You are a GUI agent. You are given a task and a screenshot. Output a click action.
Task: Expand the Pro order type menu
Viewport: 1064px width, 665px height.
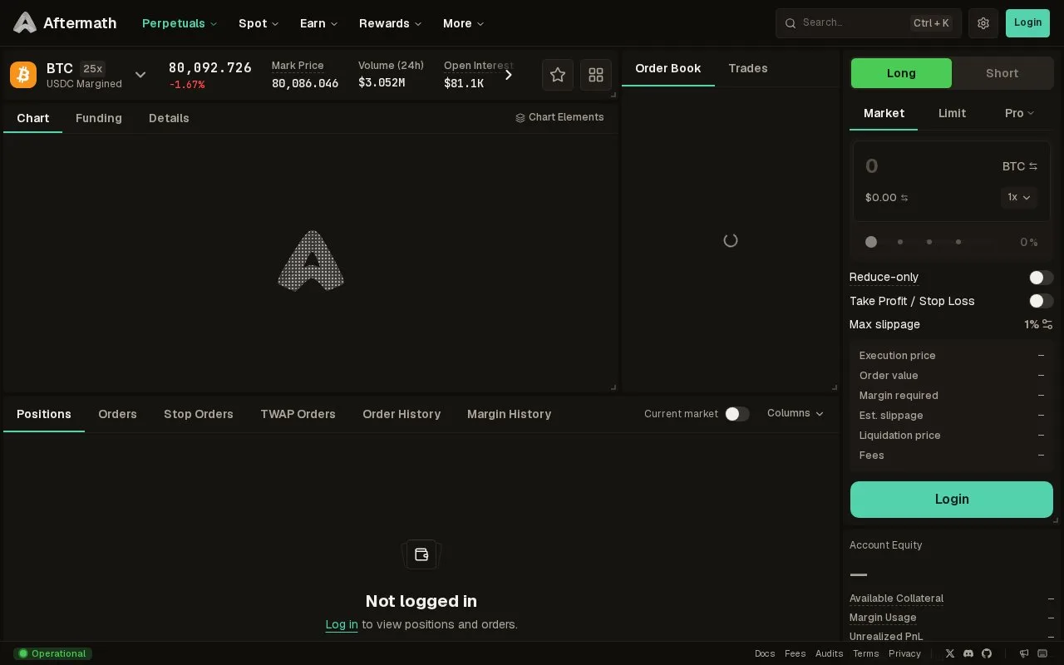click(x=1019, y=113)
